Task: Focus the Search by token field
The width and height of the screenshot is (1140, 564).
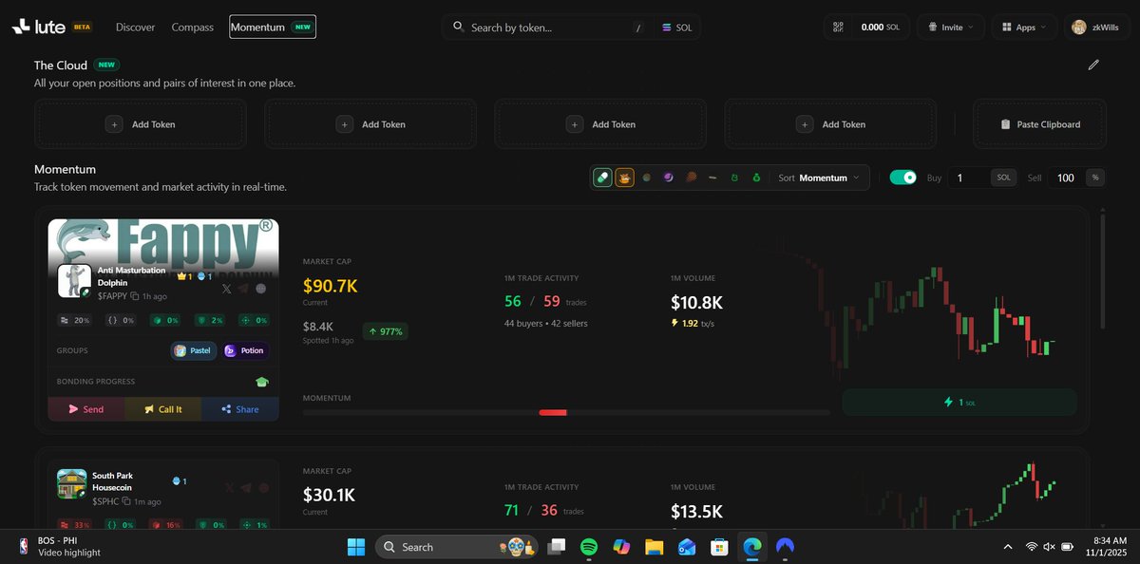Action: pyautogui.click(x=546, y=28)
